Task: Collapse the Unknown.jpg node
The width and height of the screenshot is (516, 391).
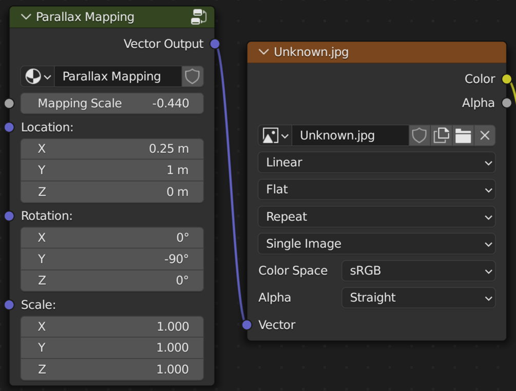Action: pos(264,52)
